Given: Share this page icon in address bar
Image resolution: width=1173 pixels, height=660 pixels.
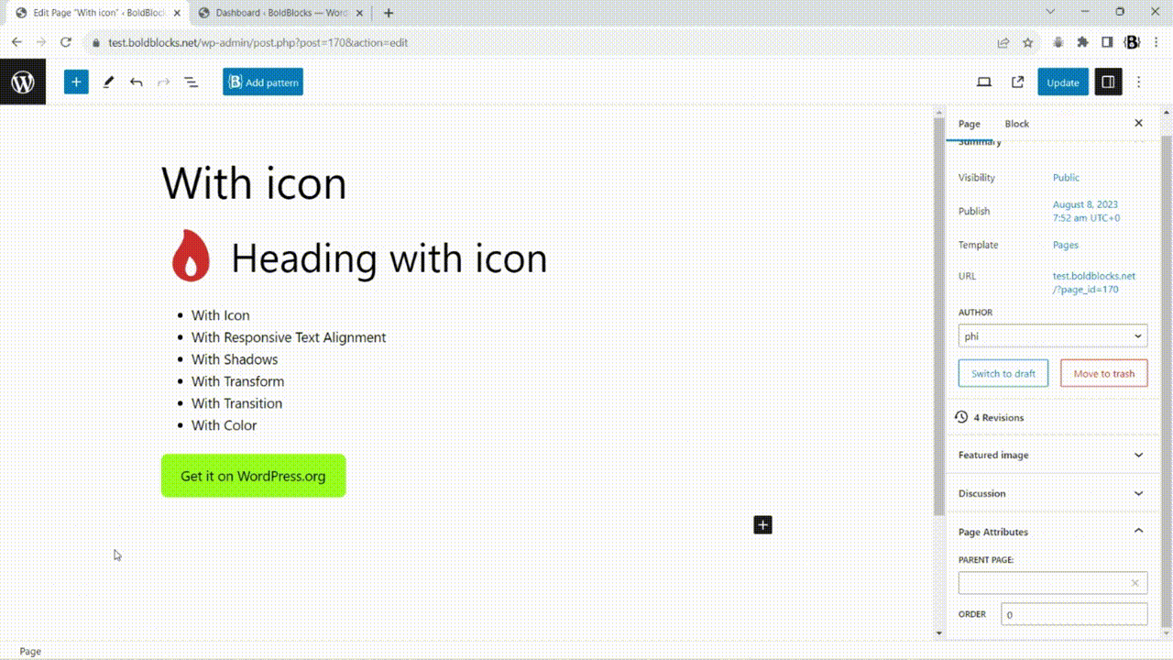Looking at the screenshot, I should tap(1003, 42).
